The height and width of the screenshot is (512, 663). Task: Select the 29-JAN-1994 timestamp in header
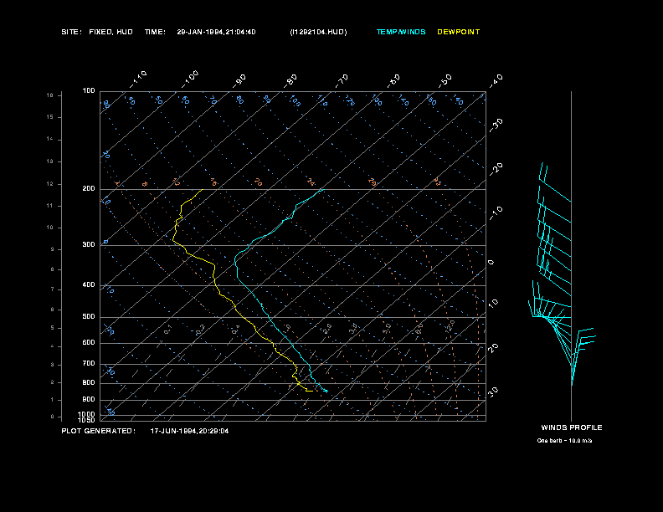[x=216, y=32]
